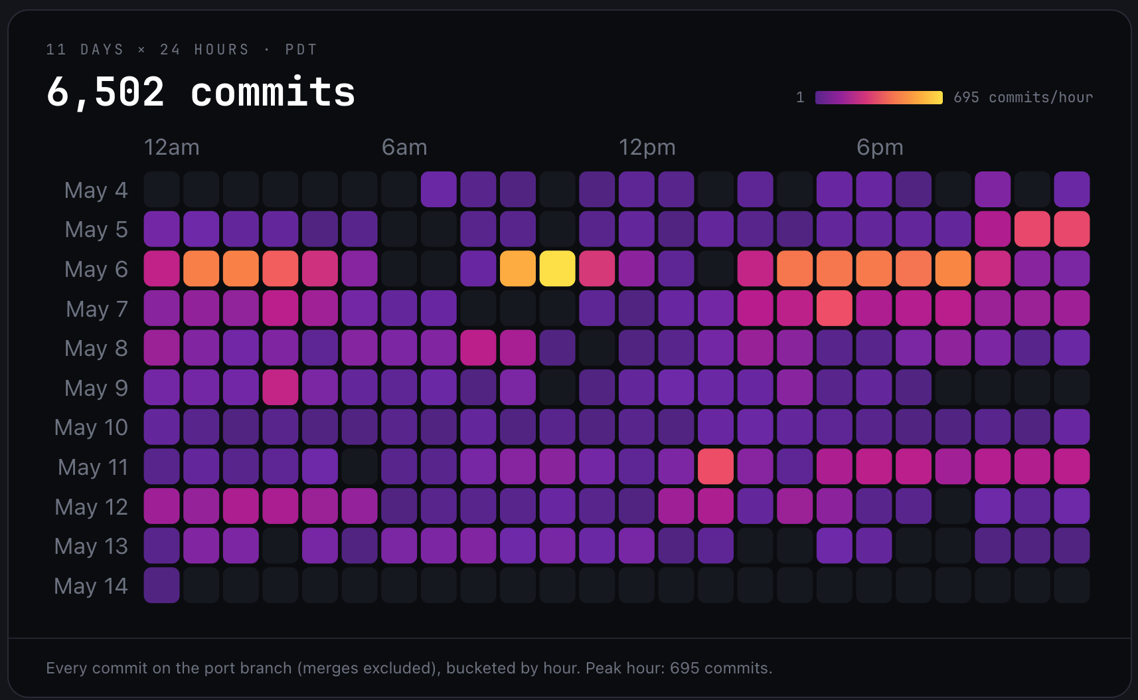Click the bright yellow peak cell on May 6
This screenshot has height=700, width=1138.
click(557, 269)
